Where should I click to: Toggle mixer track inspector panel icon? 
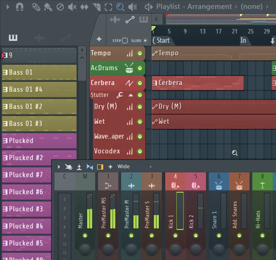click(x=100, y=167)
